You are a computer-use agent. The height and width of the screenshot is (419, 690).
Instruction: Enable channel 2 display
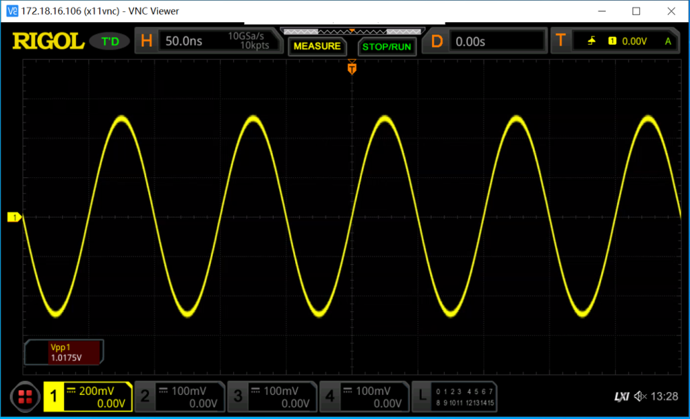click(179, 397)
